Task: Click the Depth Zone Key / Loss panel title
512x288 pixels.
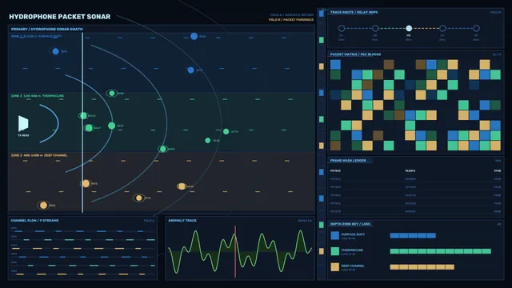Action: 350,224
